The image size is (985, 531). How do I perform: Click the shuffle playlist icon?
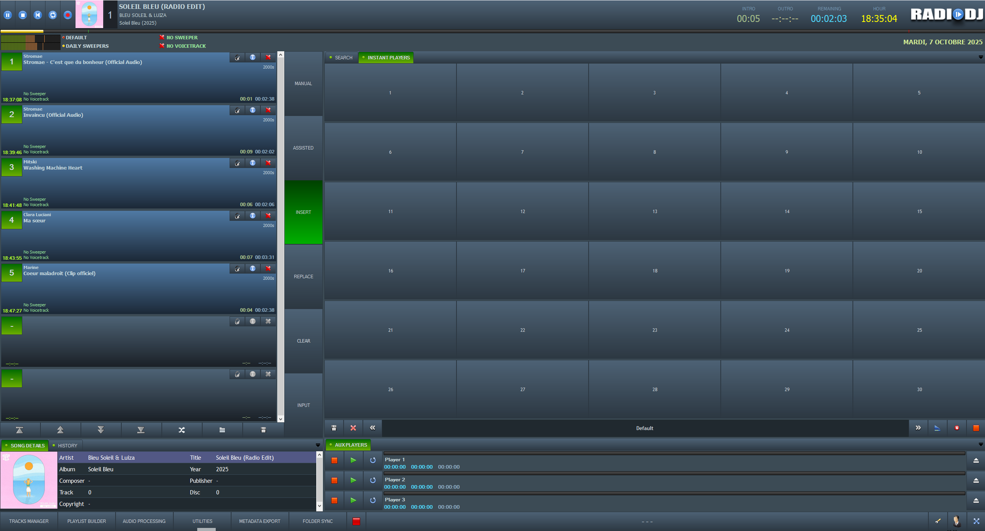click(182, 430)
